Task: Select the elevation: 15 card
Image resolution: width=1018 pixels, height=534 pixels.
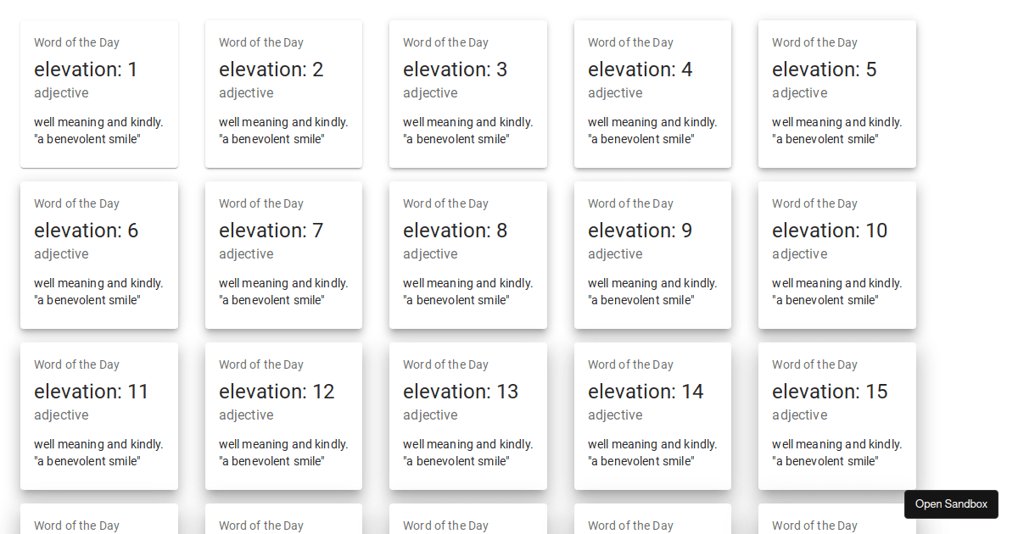Action: click(x=836, y=416)
